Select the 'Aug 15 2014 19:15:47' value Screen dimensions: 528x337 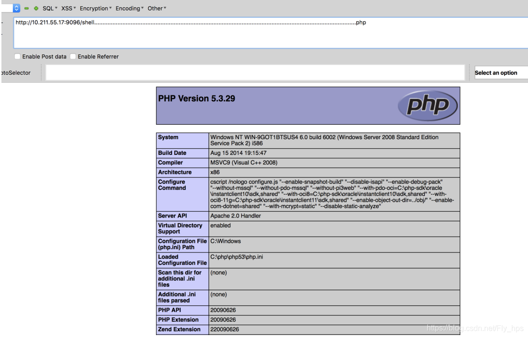click(x=238, y=153)
